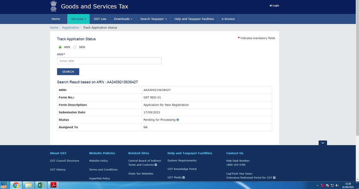Open Google Chrome from the taskbar
359x189 pixels.
point(16,185)
